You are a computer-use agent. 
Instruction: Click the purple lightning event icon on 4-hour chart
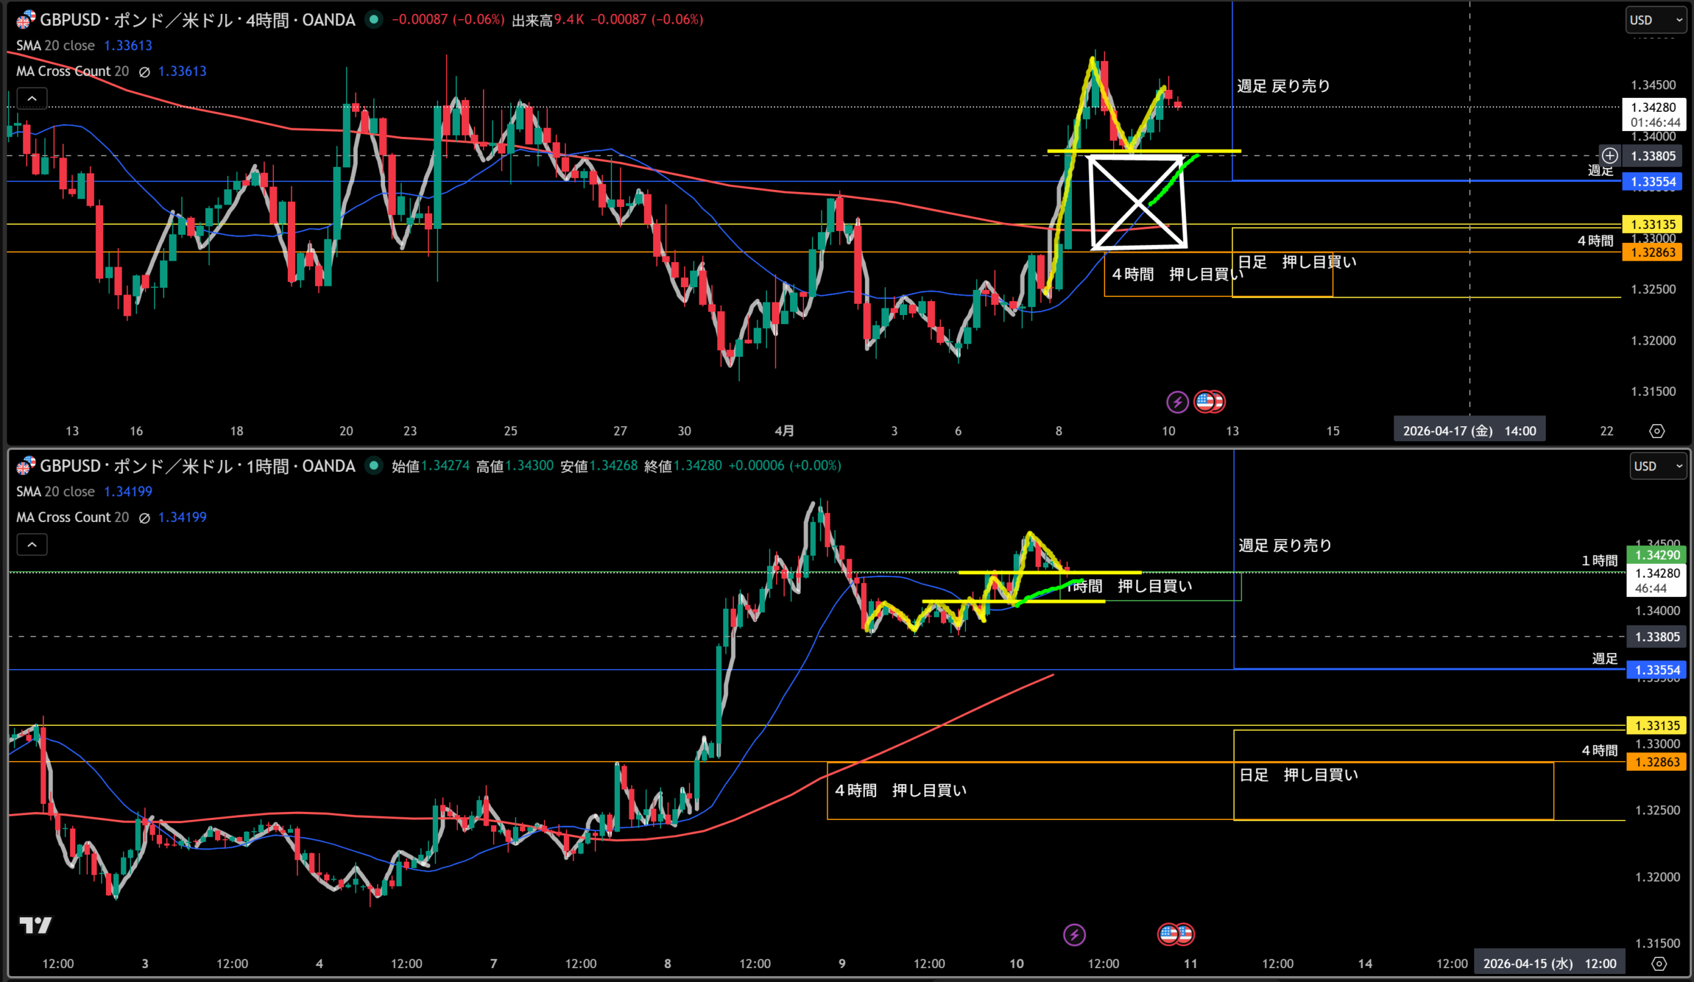coord(1177,402)
